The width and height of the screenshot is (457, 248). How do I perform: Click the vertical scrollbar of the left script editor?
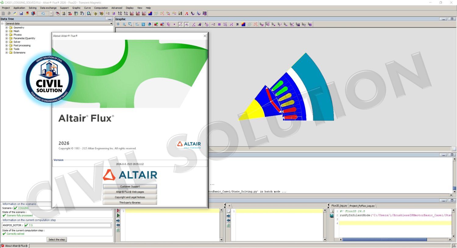tap(221, 225)
